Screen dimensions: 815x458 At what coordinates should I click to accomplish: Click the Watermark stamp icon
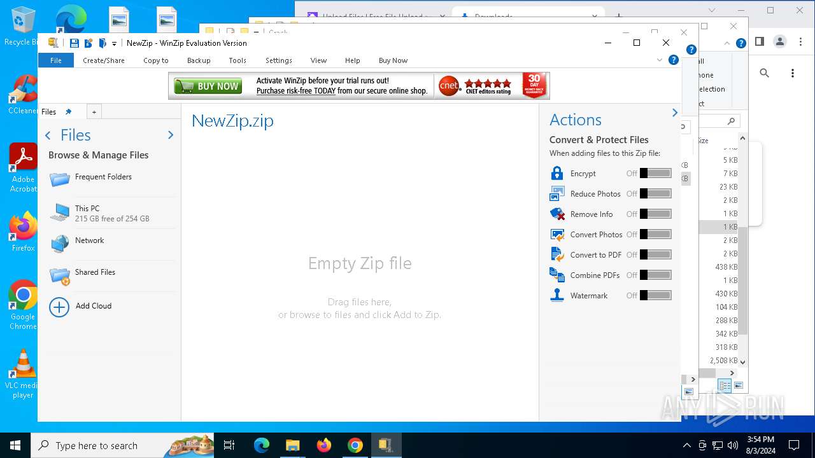pyautogui.click(x=557, y=295)
